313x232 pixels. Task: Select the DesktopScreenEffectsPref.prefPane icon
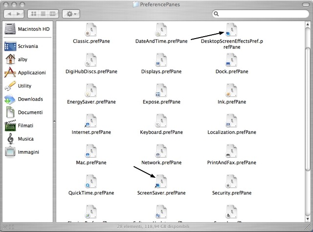(231, 29)
